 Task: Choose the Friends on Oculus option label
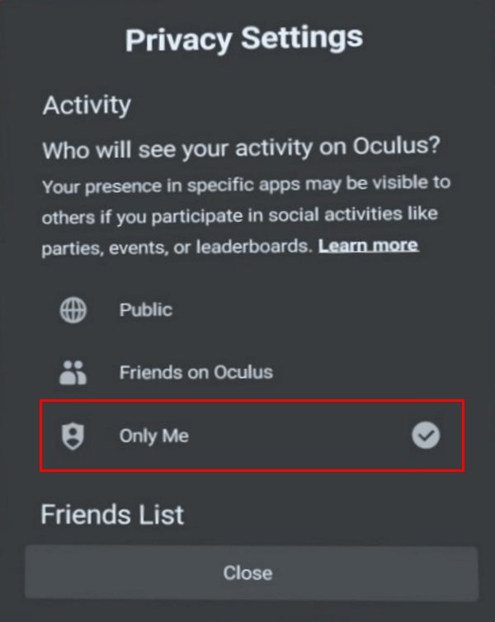tap(196, 372)
